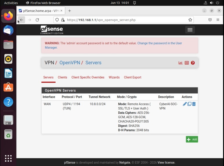This screenshot has height=166, width=224.
Task: Click the OpenVPN breadcrumb link
Action: tap(70, 63)
